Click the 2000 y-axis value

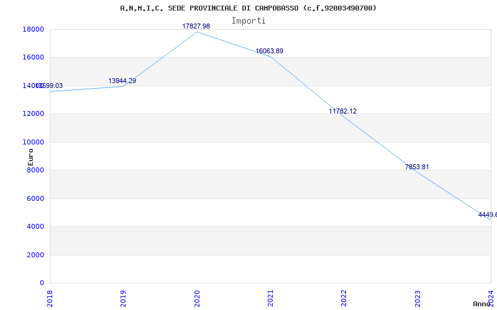[35, 255]
